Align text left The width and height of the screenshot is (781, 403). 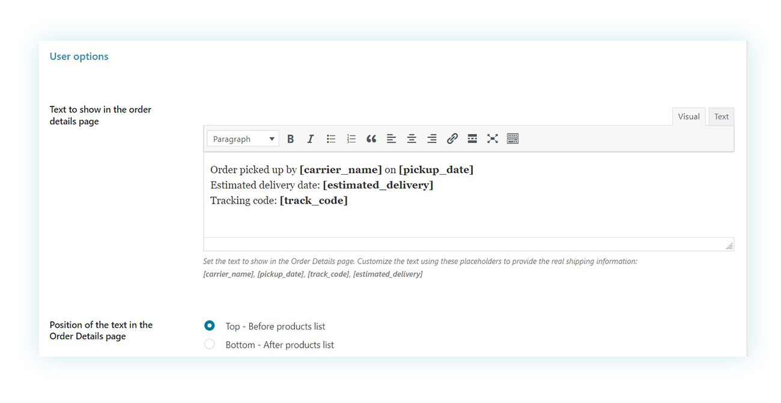pos(391,139)
